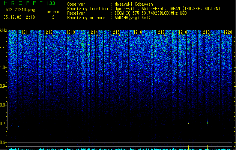The width and height of the screenshot is (236, 150).
Task: Click the 0.9 frequency axis label
Action: [3, 86]
